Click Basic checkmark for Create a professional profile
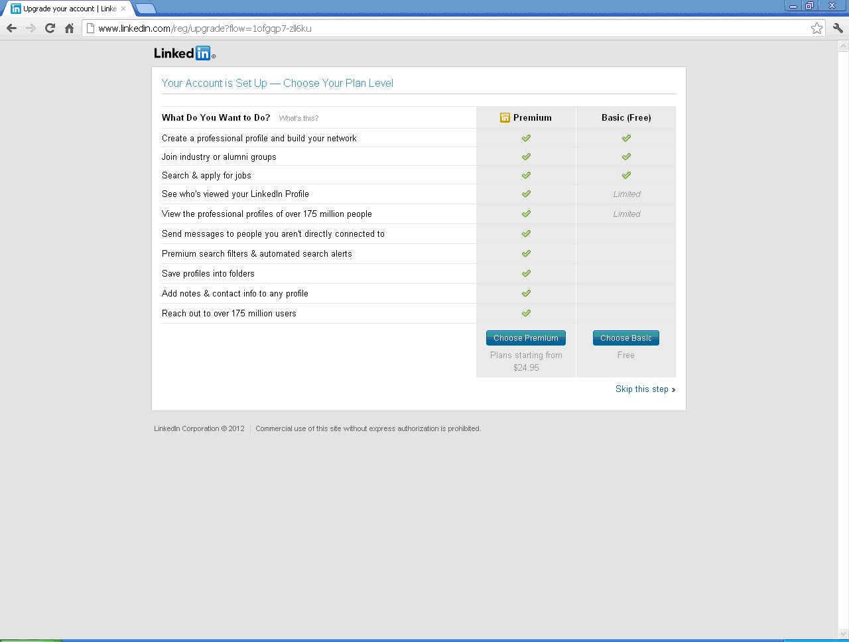This screenshot has height=642, width=849. pyautogui.click(x=626, y=138)
